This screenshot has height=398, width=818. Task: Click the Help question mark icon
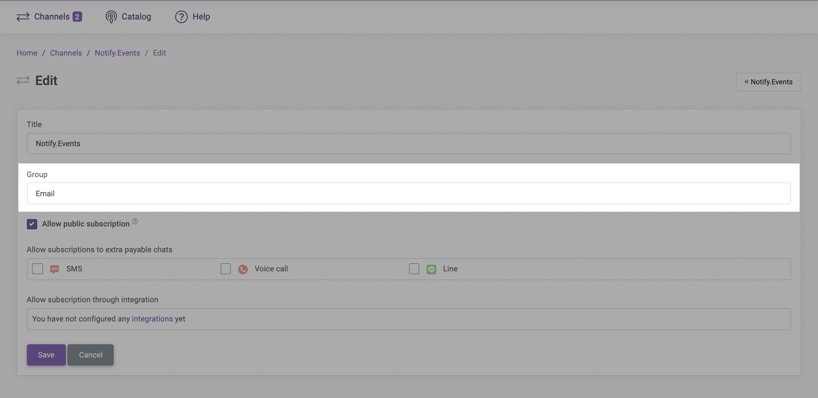pyautogui.click(x=181, y=17)
